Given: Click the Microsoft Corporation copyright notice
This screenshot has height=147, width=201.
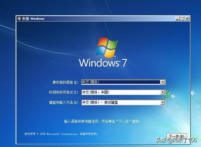Looking at the screenshot, I should 61,134.
